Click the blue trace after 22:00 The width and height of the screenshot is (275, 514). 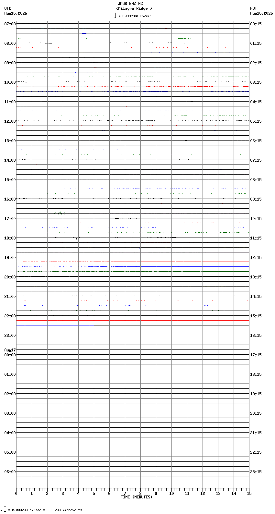click(55, 325)
